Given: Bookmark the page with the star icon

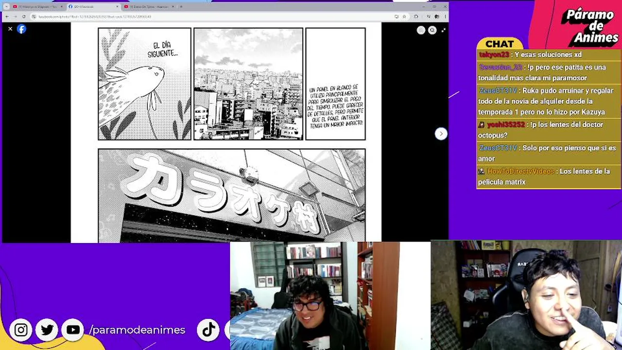Looking at the screenshot, I should tap(404, 17).
